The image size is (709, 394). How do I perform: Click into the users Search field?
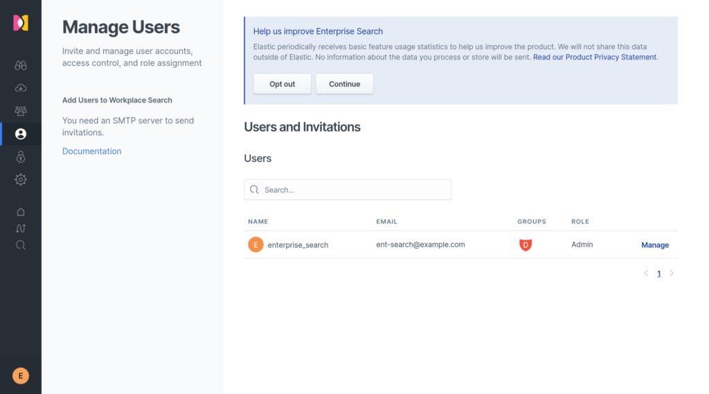click(x=353, y=190)
